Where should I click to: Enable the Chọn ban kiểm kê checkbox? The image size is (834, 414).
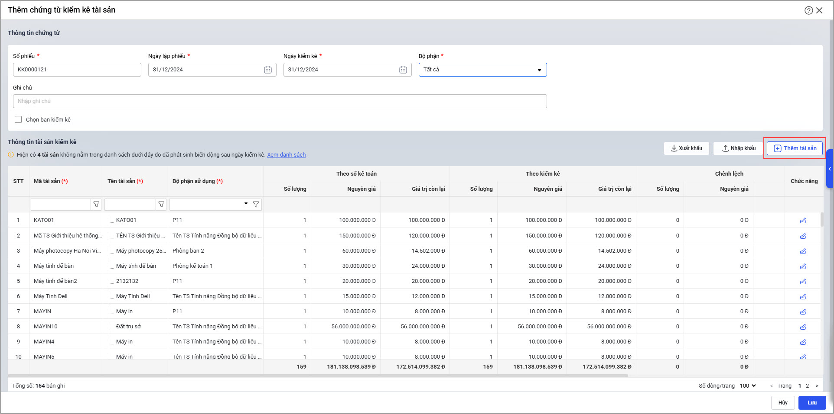18,119
